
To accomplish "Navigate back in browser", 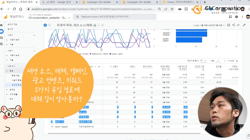I will [2, 9].
